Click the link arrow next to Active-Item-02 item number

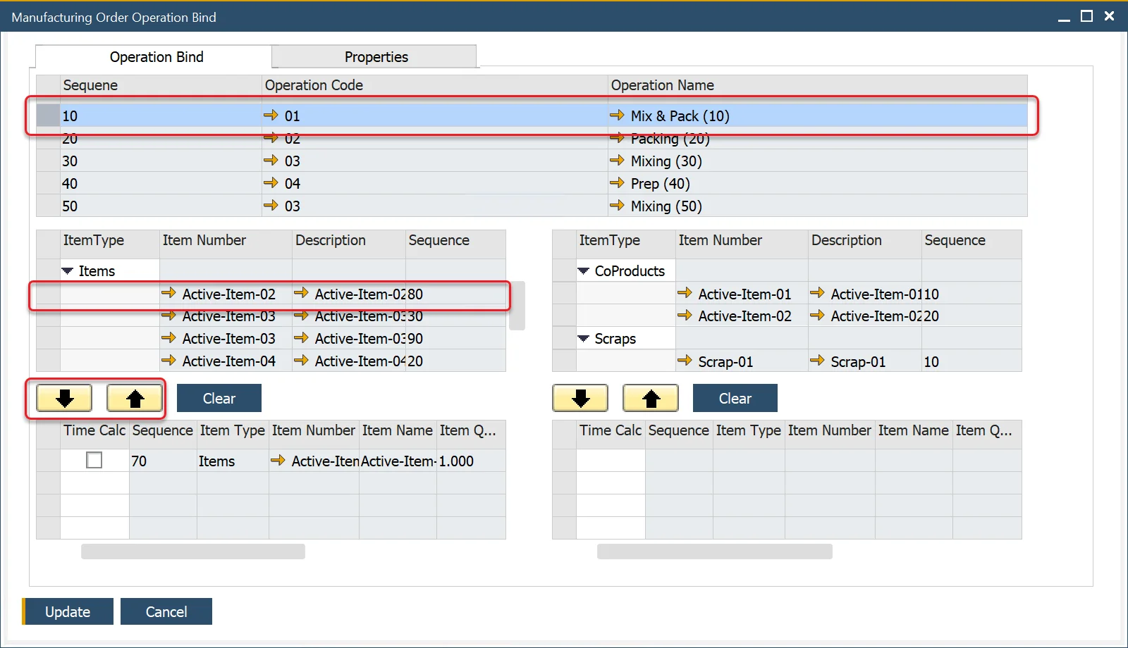pos(170,294)
